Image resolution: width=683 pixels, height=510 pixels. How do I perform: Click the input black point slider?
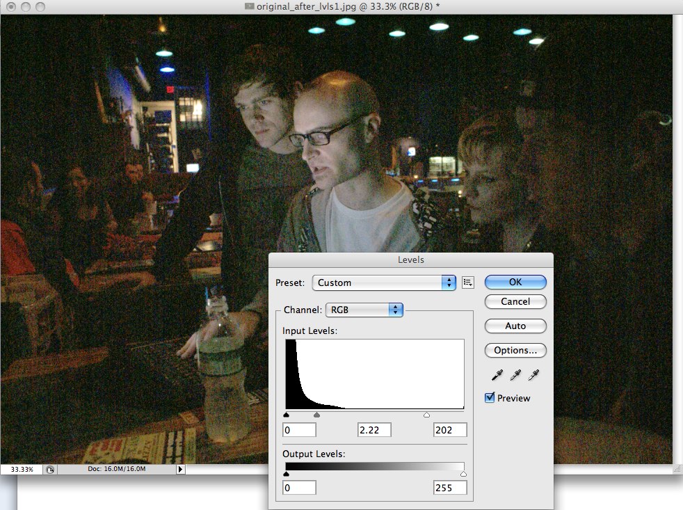click(x=286, y=415)
